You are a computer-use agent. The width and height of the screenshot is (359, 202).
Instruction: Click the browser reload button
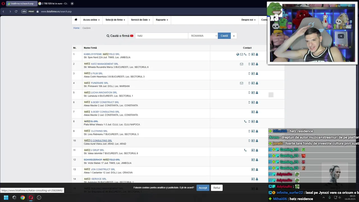click(x=16, y=12)
